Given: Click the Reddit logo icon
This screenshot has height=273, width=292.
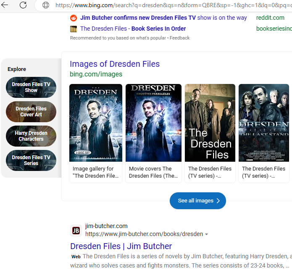Looking at the screenshot, I should coord(74,18).
